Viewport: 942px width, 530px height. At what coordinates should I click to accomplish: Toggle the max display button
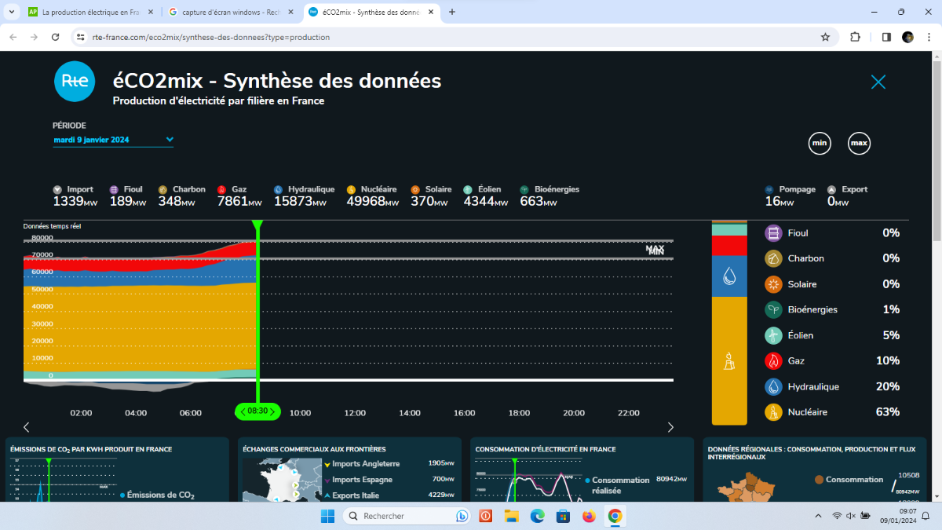click(859, 144)
